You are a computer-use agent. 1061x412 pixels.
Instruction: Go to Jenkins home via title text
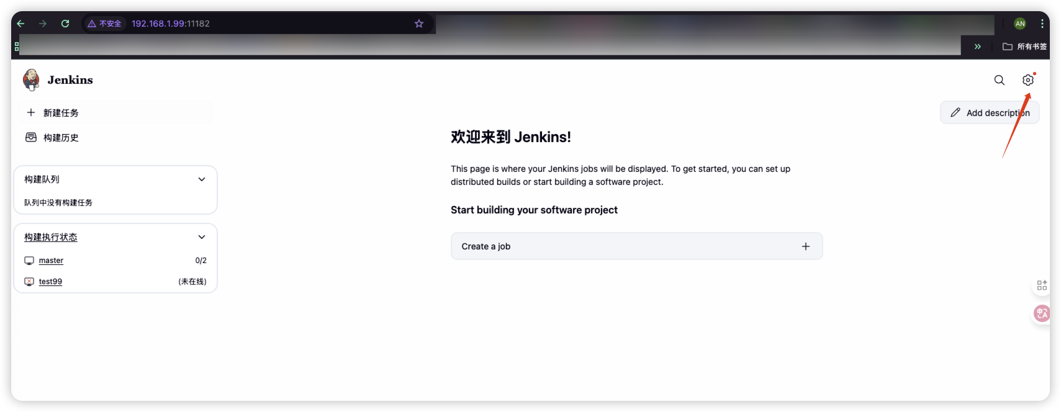pyautogui.click(x=70, y=80)
